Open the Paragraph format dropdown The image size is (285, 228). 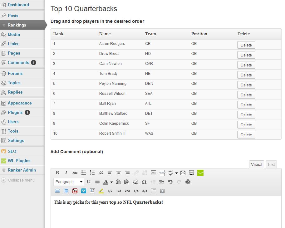pyautogui.click(x=69, y=182)
